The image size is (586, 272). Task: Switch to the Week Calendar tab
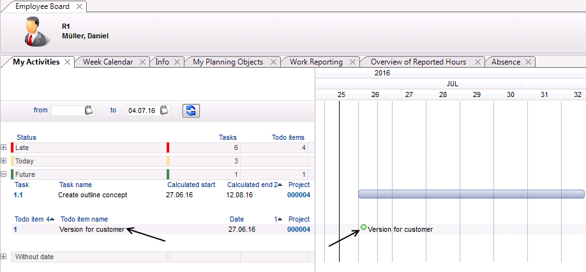pyautogui.click(x=108, y=62)
